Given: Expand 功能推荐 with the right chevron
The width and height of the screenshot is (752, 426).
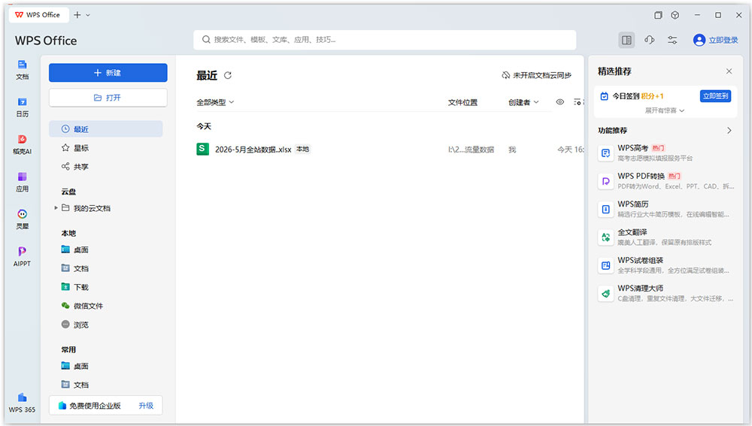Looking at the screenshot, I should [729, 130].
